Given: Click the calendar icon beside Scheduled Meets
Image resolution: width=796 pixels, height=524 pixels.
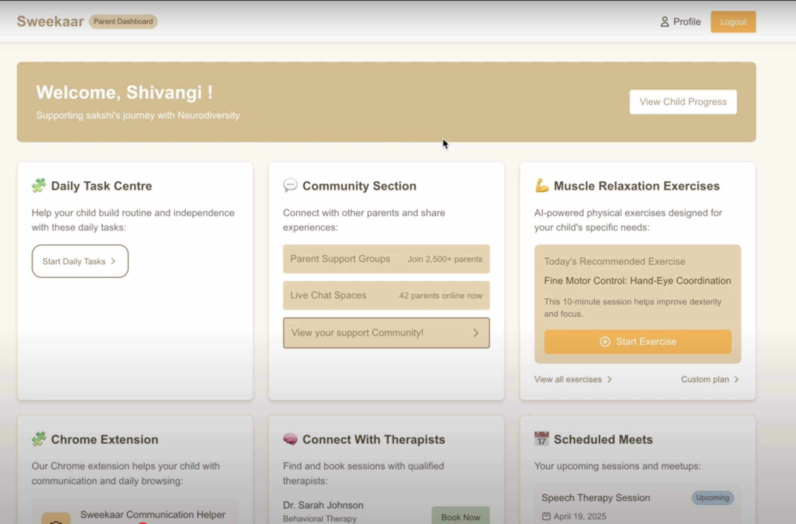Looking at the screenshot, I should point(542,439).
